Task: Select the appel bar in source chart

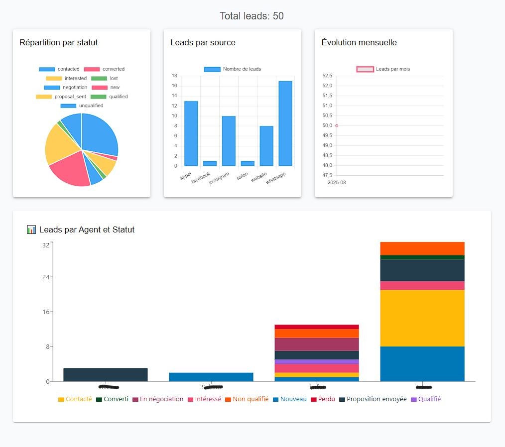Action: (191, 133)
